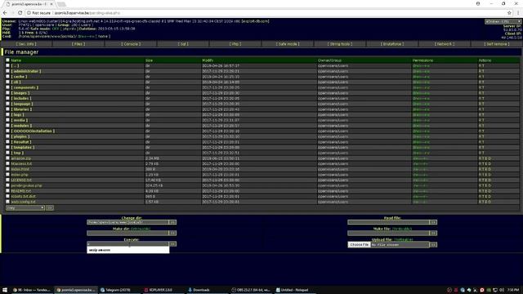Switch to the Files tab
This screenshot has width=523, height=294.
click(x=78, y=44)
